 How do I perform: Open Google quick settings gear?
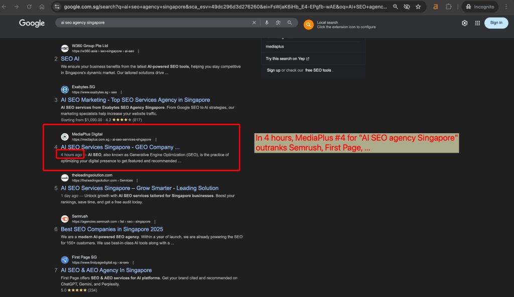(x=464, y=23)
